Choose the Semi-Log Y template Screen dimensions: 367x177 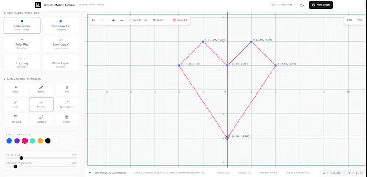(61, 44)
